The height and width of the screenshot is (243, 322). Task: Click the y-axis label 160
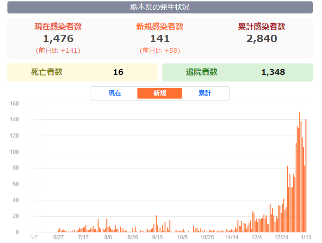14,104
